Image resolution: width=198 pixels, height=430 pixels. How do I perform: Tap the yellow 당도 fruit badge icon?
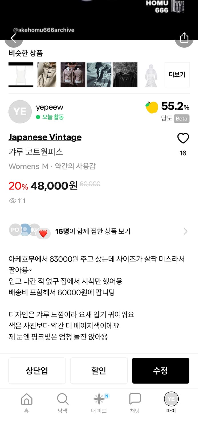[x=152, y=108]
